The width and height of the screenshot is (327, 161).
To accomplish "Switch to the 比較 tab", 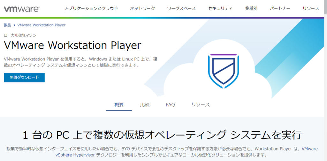I will (145, 105).
